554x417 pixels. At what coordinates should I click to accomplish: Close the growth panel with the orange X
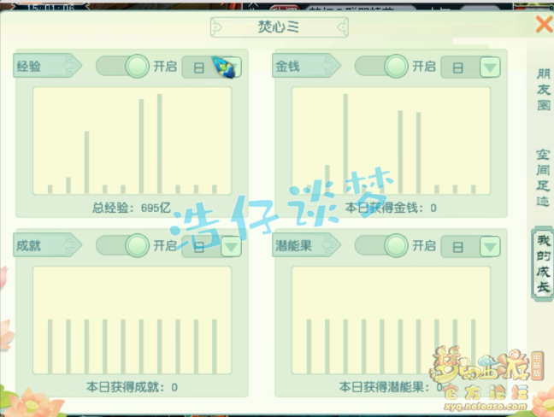click(545, 25)
